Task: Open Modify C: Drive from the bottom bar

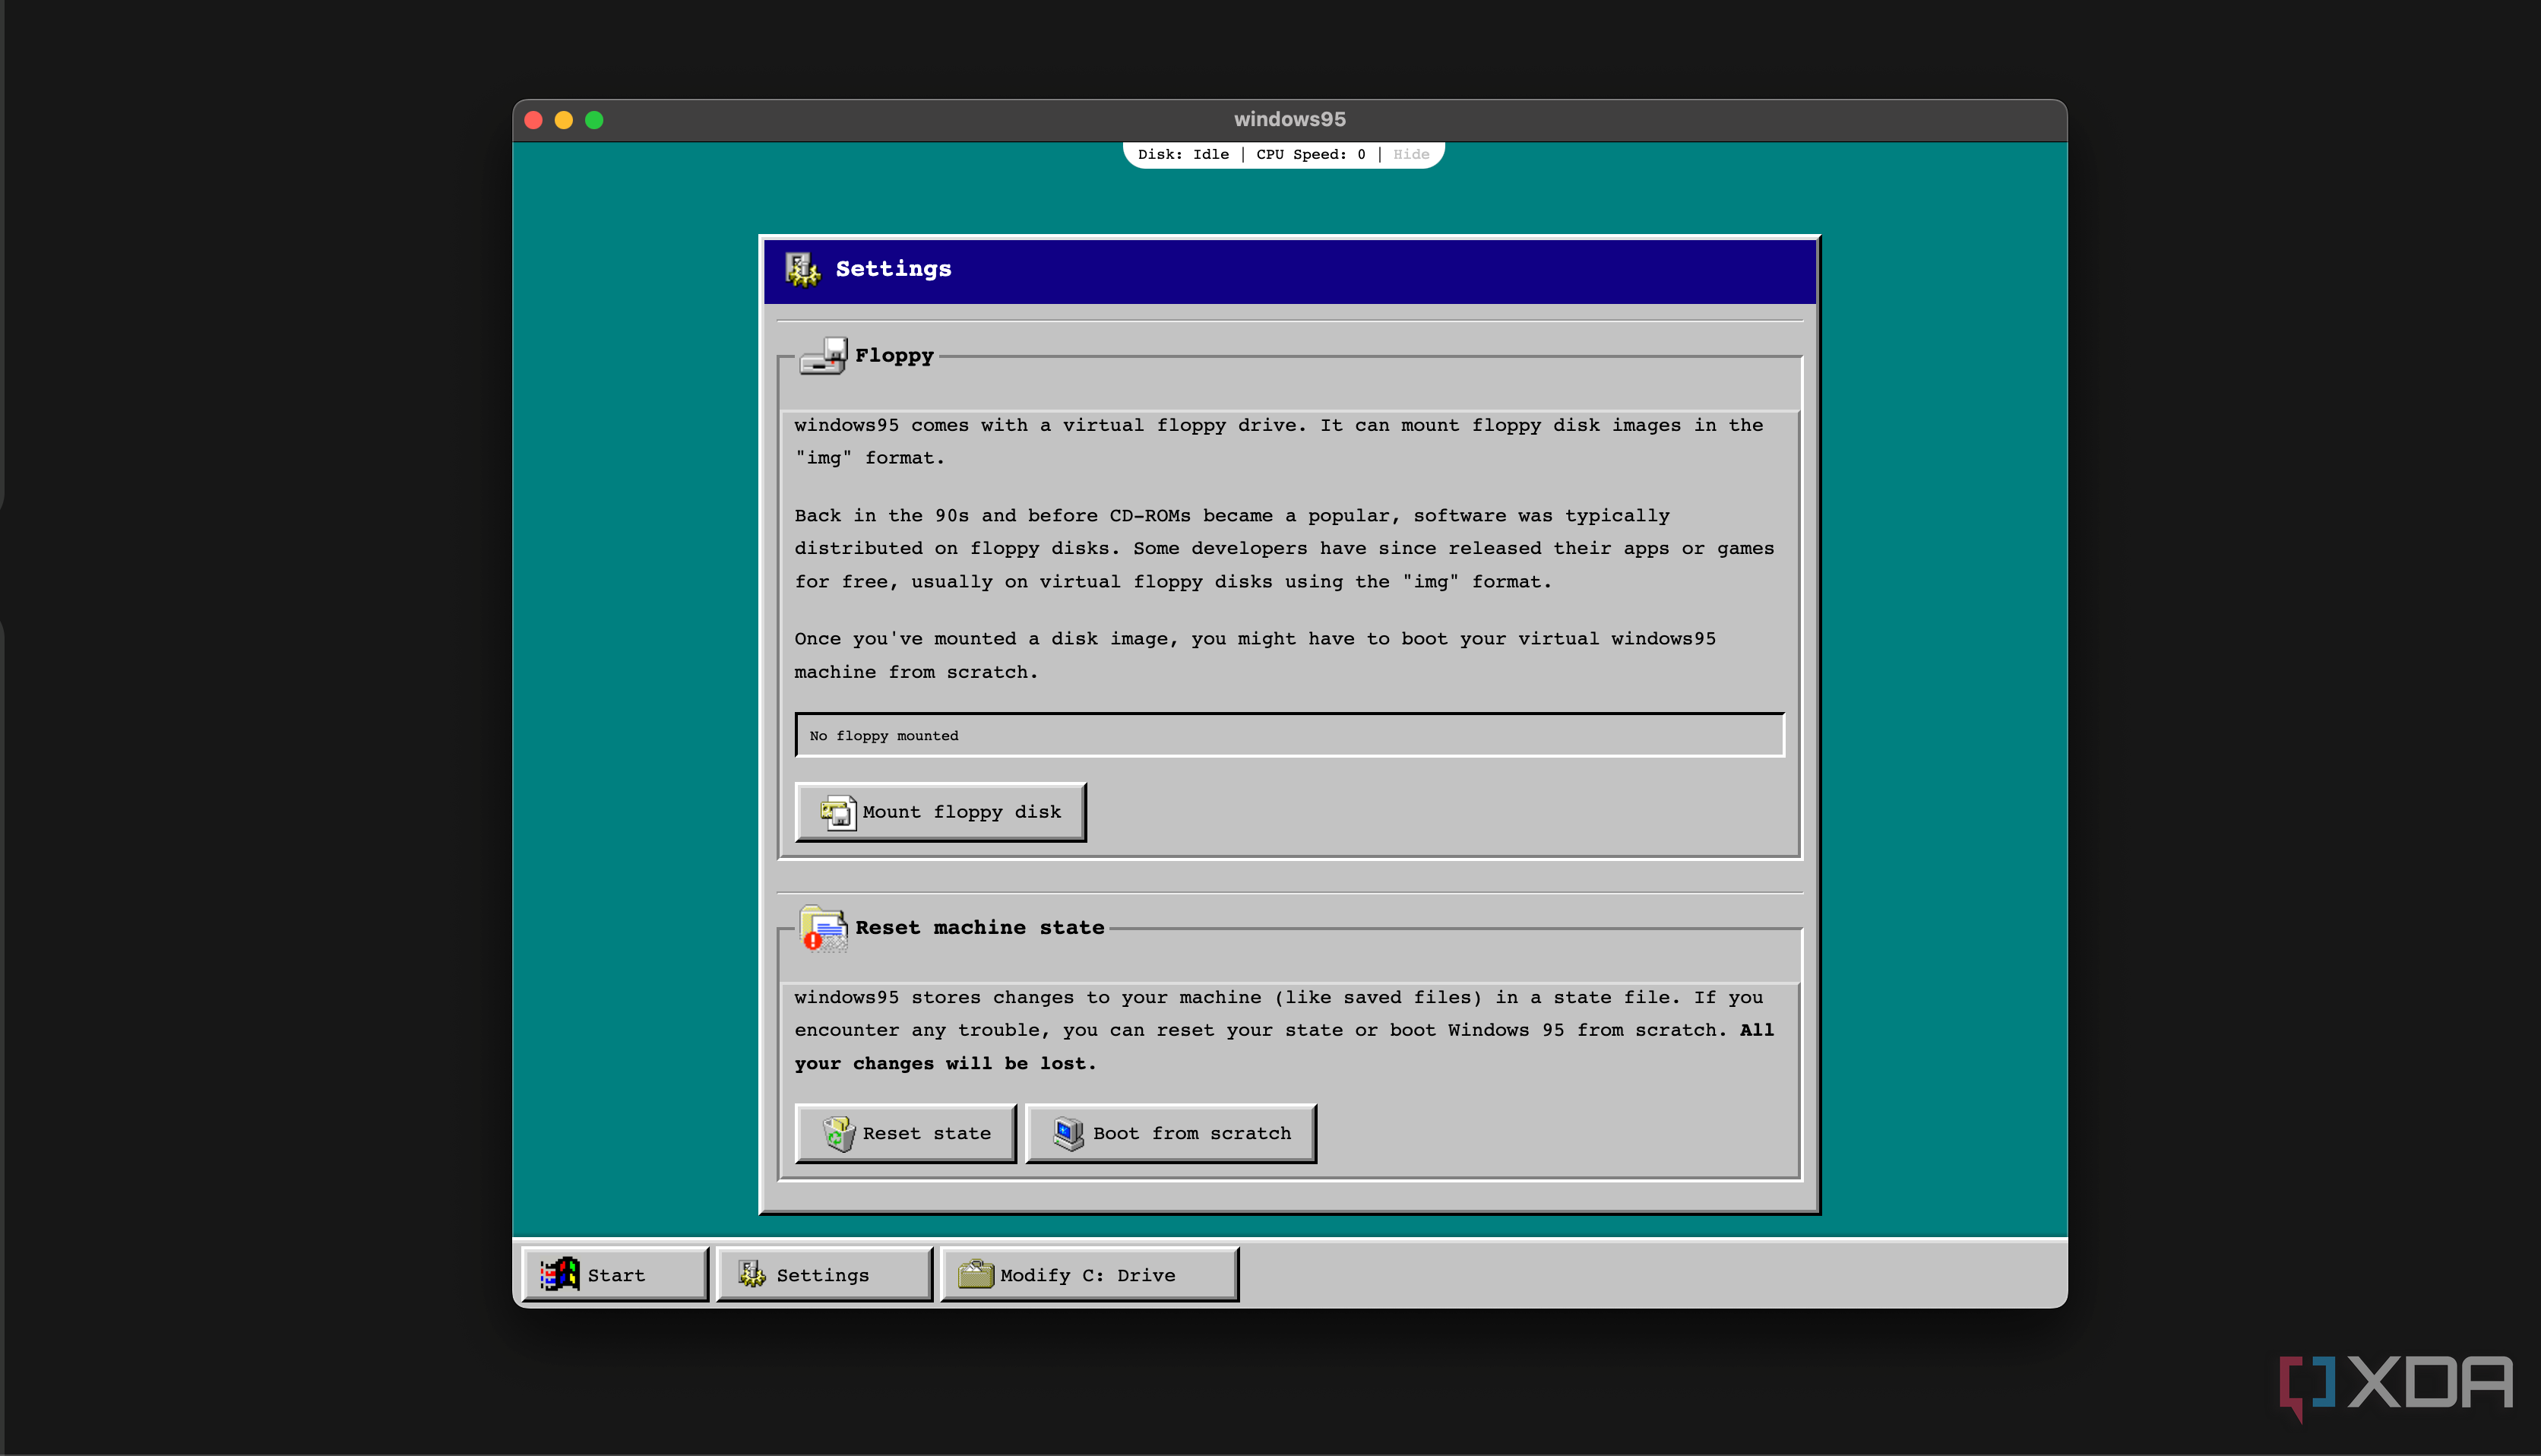Action: point(1090,1274)
